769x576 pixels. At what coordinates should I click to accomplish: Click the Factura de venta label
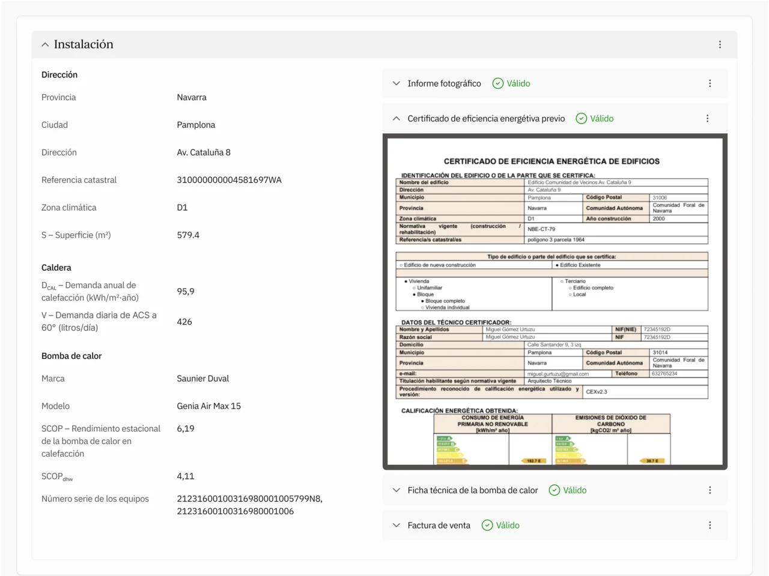439,525
